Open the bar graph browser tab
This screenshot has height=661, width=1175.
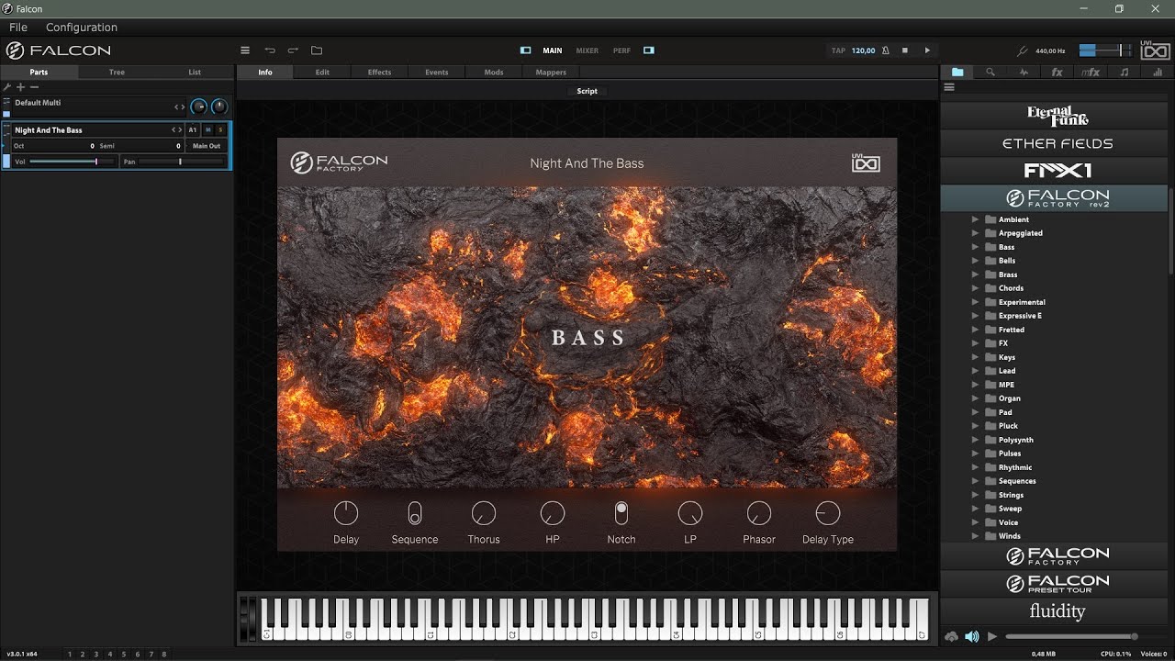click(1156, 72)
